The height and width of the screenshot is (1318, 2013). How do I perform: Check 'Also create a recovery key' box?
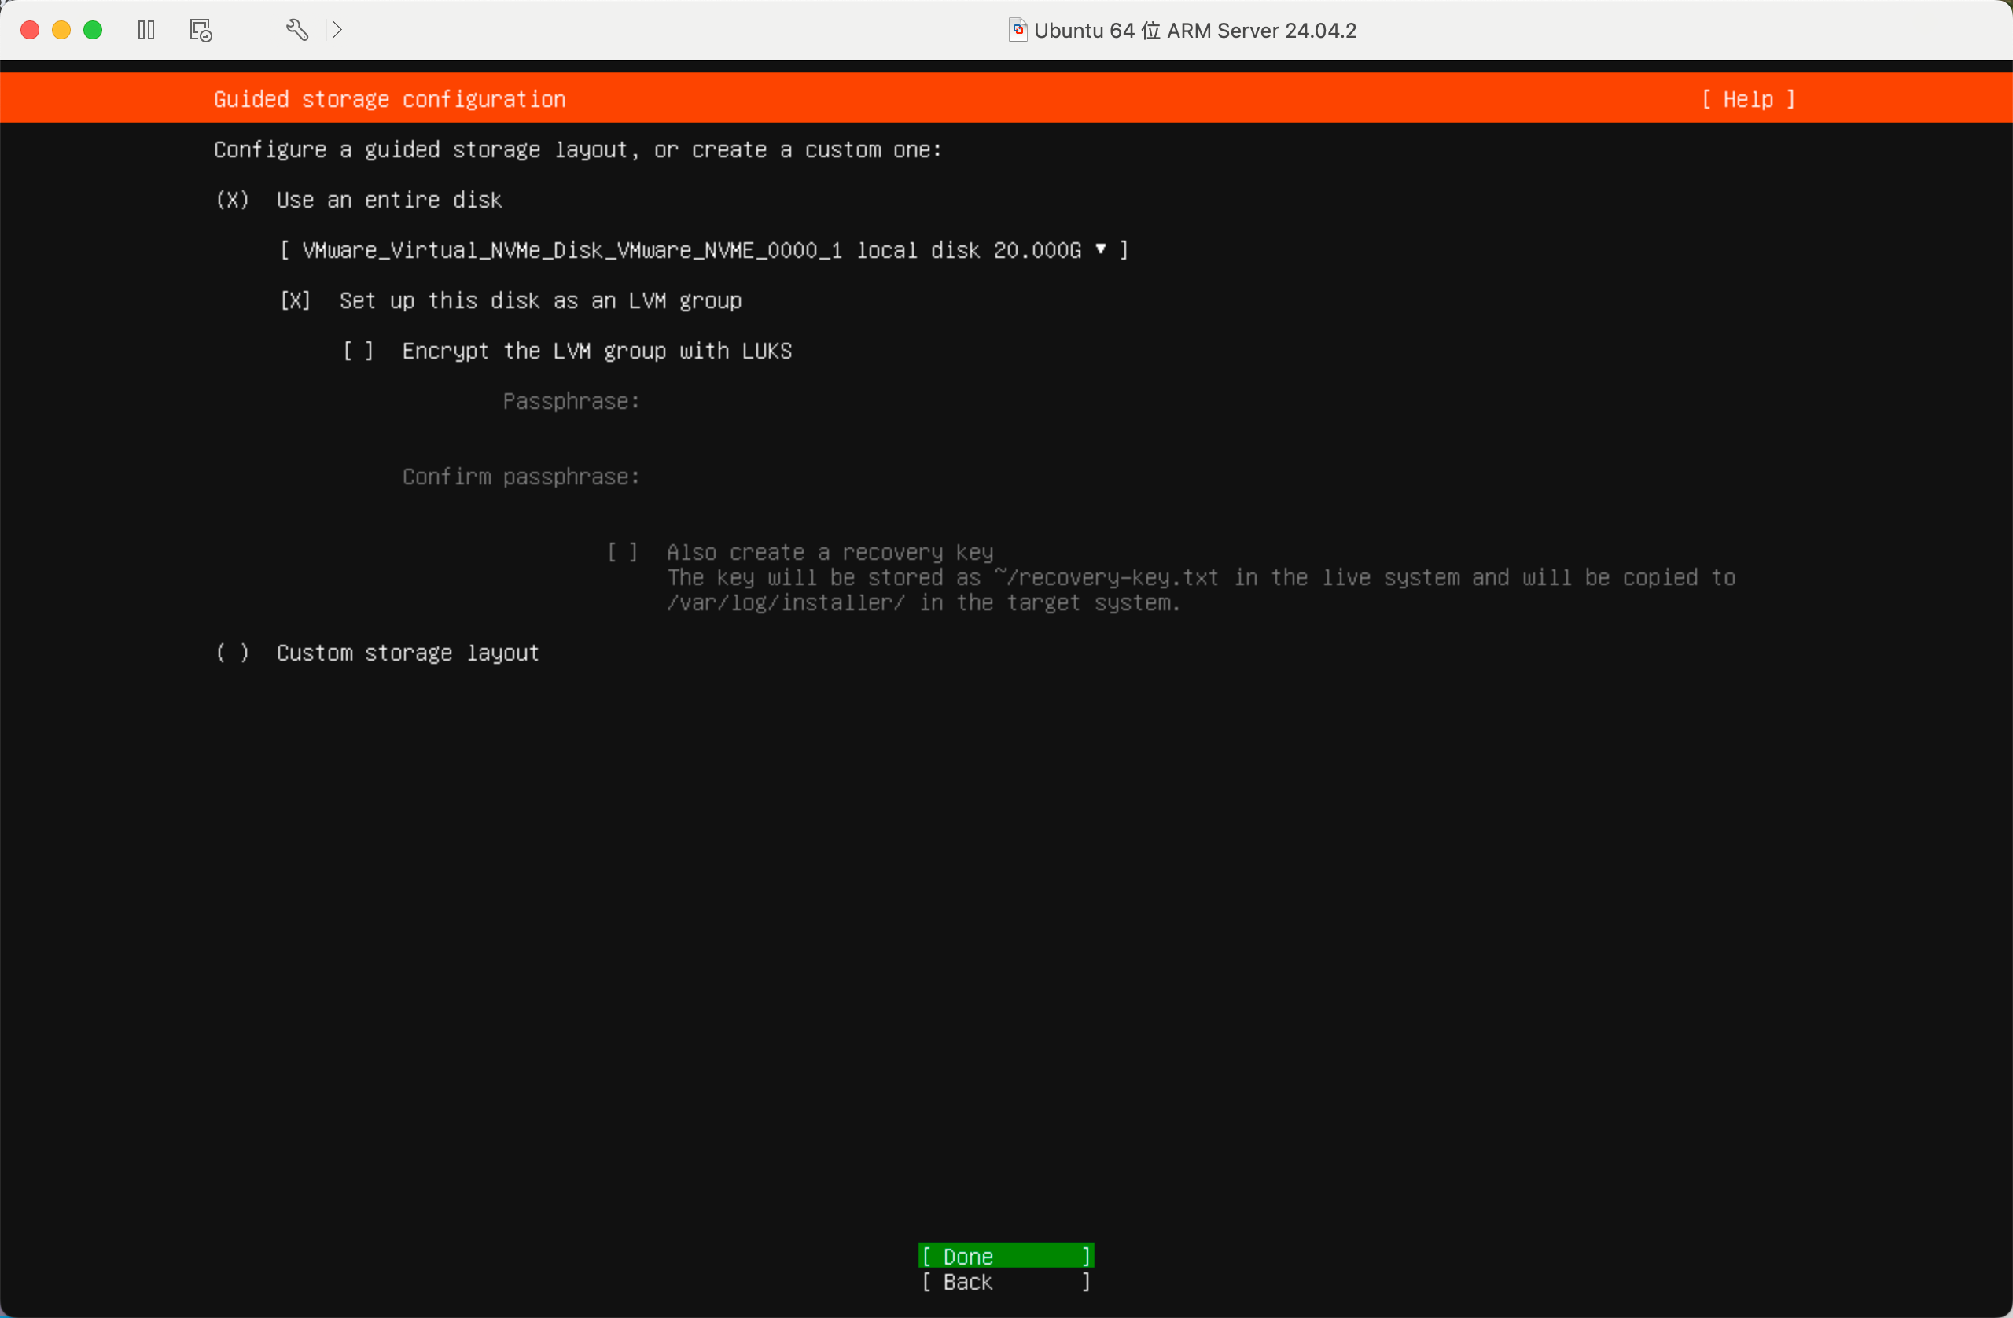[x=623, y=552]
